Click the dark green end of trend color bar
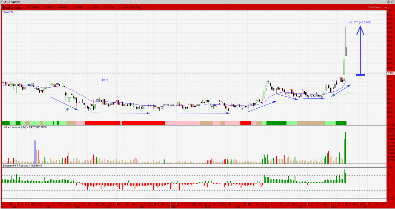Viewport: 395px width, 209px height. pos(341,123)
